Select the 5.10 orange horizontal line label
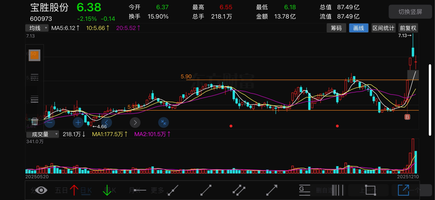Image resolution: width=435 pixels, height=200 pixels. (x=133, y=107)
